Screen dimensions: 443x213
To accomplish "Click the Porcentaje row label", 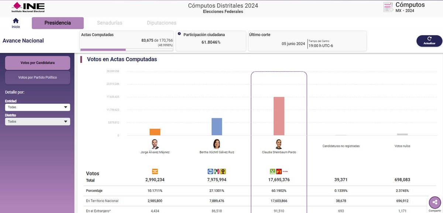I will pos(94,191).
